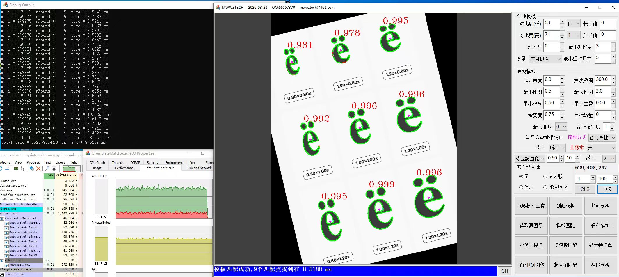619x277 pixels.
Task: Click the mini CPU usage graph in toolbar
Action: pyautogui.click(x=71, y=169)
